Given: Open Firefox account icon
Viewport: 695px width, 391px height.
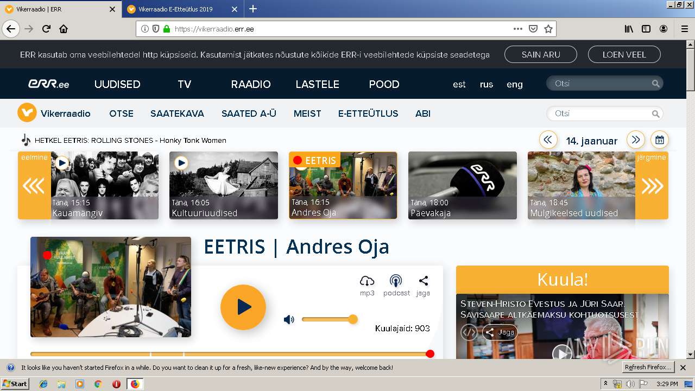Looking at the screenshot, I should (664, 29).
